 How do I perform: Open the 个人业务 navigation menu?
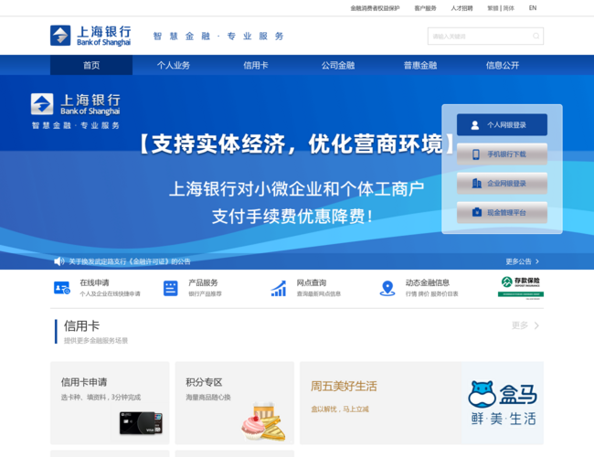[x=174, y=66]
